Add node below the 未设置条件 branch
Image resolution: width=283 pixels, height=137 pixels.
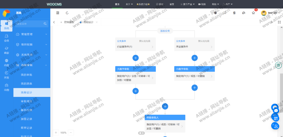coord(195,58)
